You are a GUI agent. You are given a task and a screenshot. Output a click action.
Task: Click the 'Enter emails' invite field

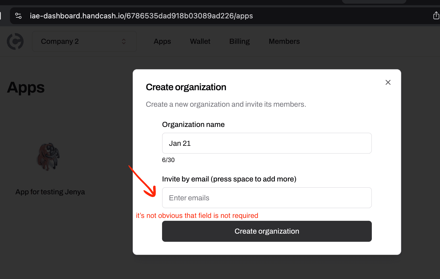click(267, 198)
